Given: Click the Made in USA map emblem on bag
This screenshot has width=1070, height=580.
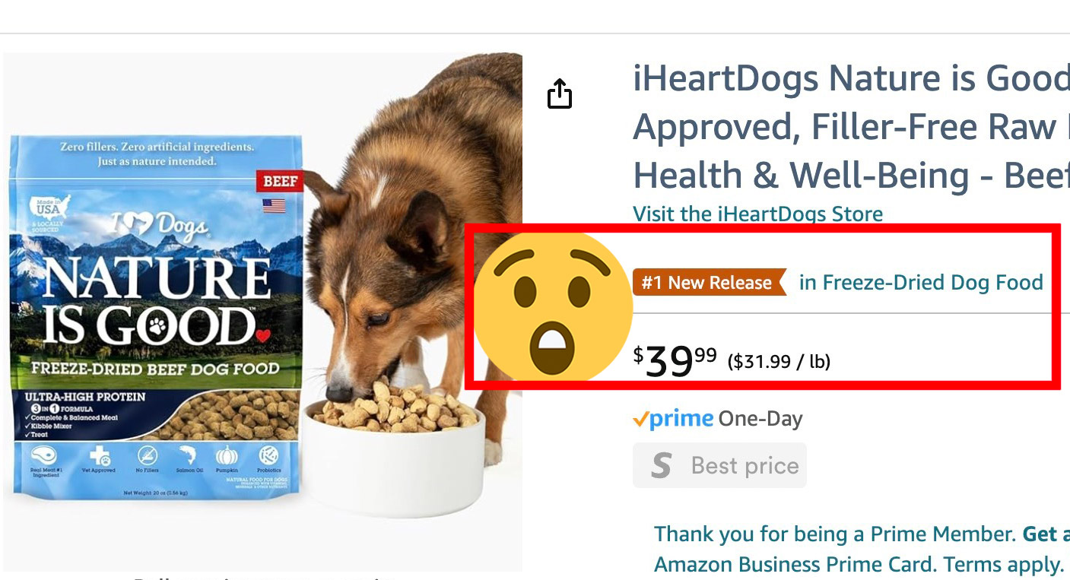Looking at the screenshot, I should (x=50, y=208).
